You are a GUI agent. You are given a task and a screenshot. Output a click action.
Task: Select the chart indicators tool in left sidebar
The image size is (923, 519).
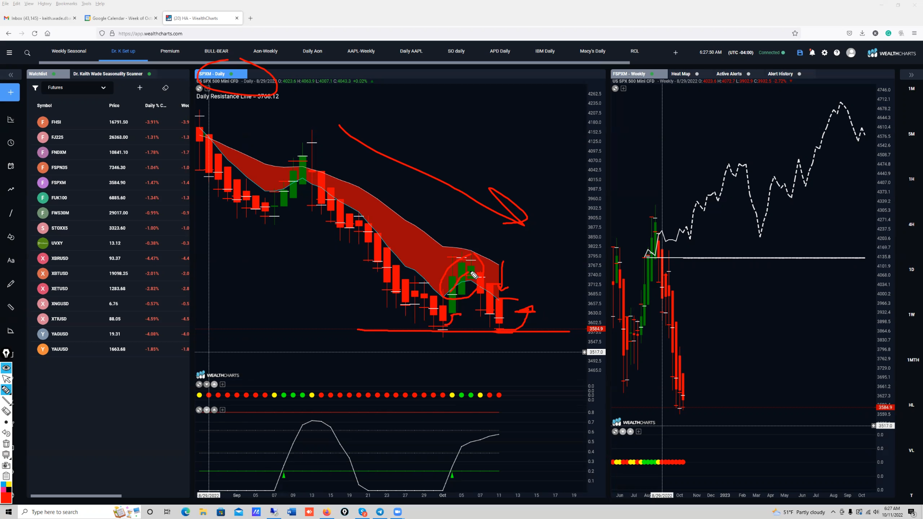(11, 119)
